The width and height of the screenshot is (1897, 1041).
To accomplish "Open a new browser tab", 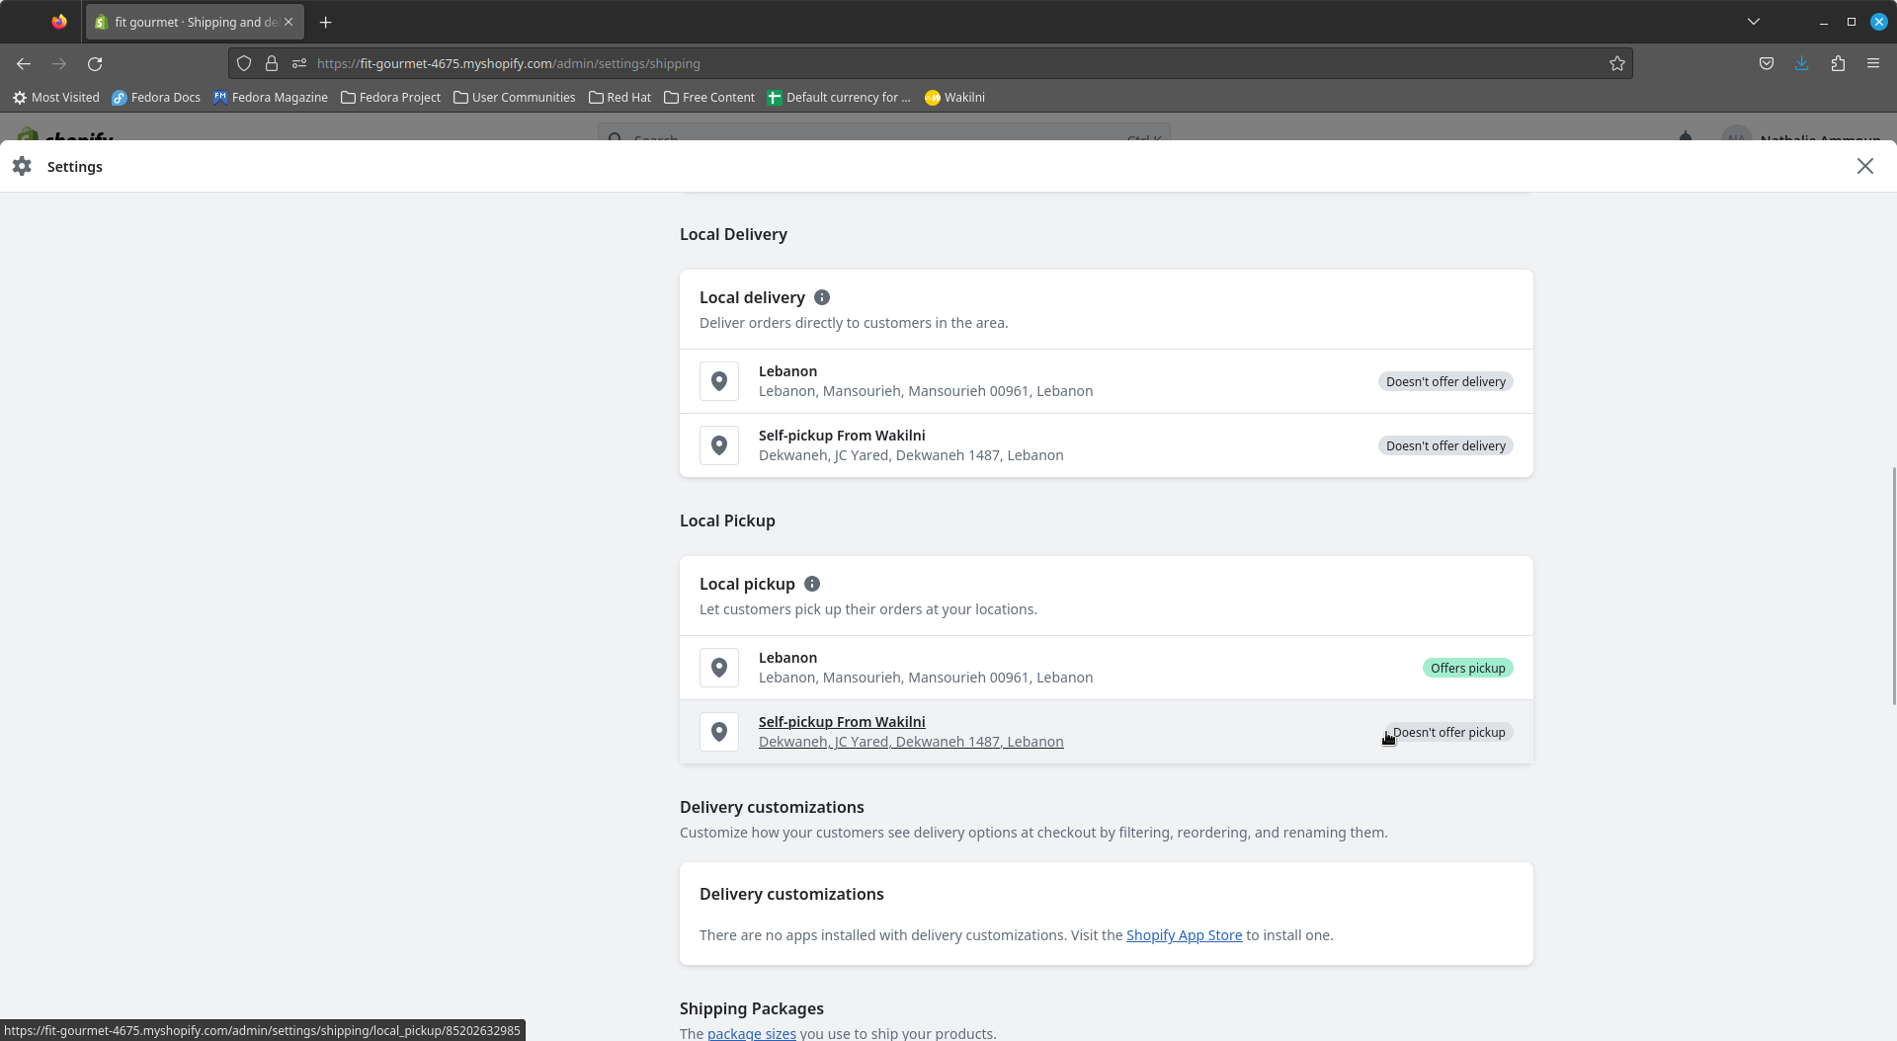I will click(x=325, y=22).
